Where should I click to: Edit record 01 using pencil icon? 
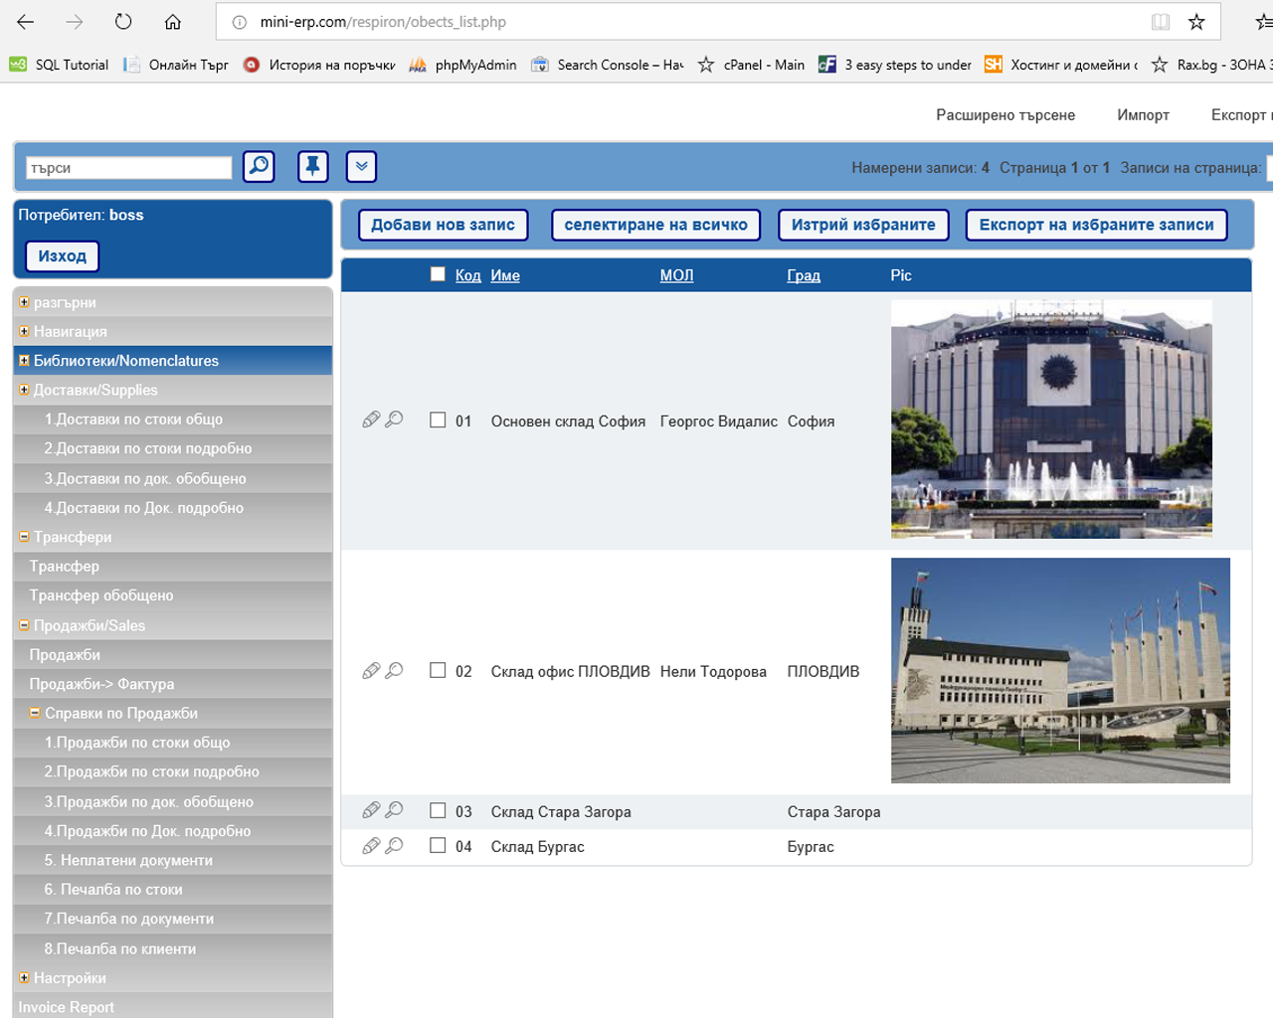(371, 420)
